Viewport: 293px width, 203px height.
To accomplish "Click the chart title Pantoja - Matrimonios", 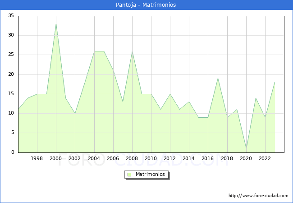I will (x=146, y=5).
